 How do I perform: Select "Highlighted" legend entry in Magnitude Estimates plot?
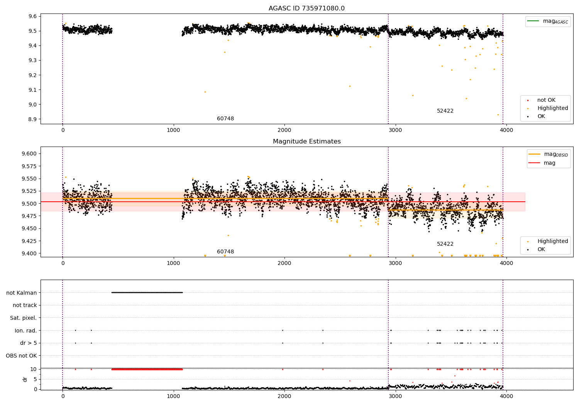(552, 241)
